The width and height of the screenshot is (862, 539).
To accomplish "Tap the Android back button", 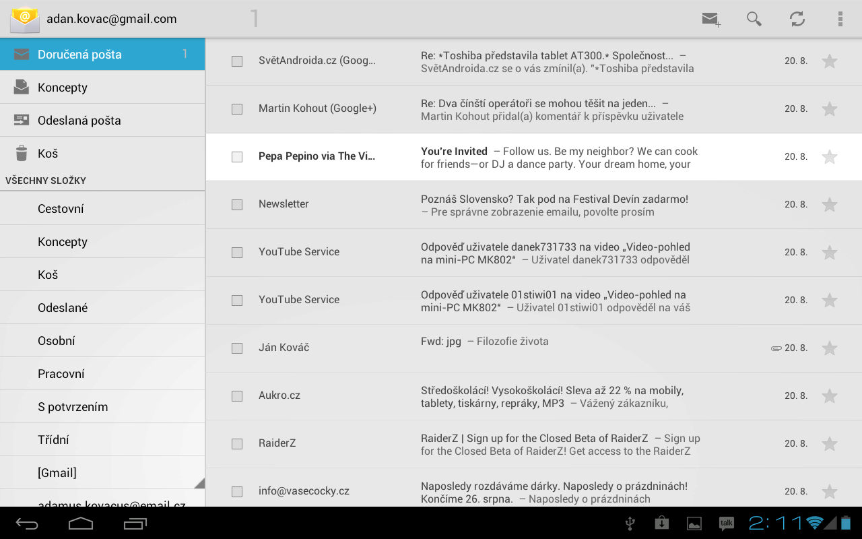I will coord(28,524).
